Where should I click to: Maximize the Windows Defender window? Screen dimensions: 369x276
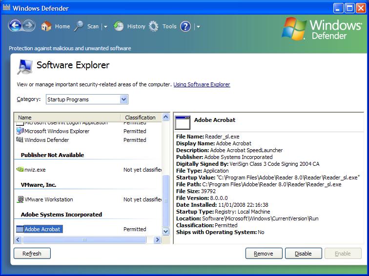point(349,8)
